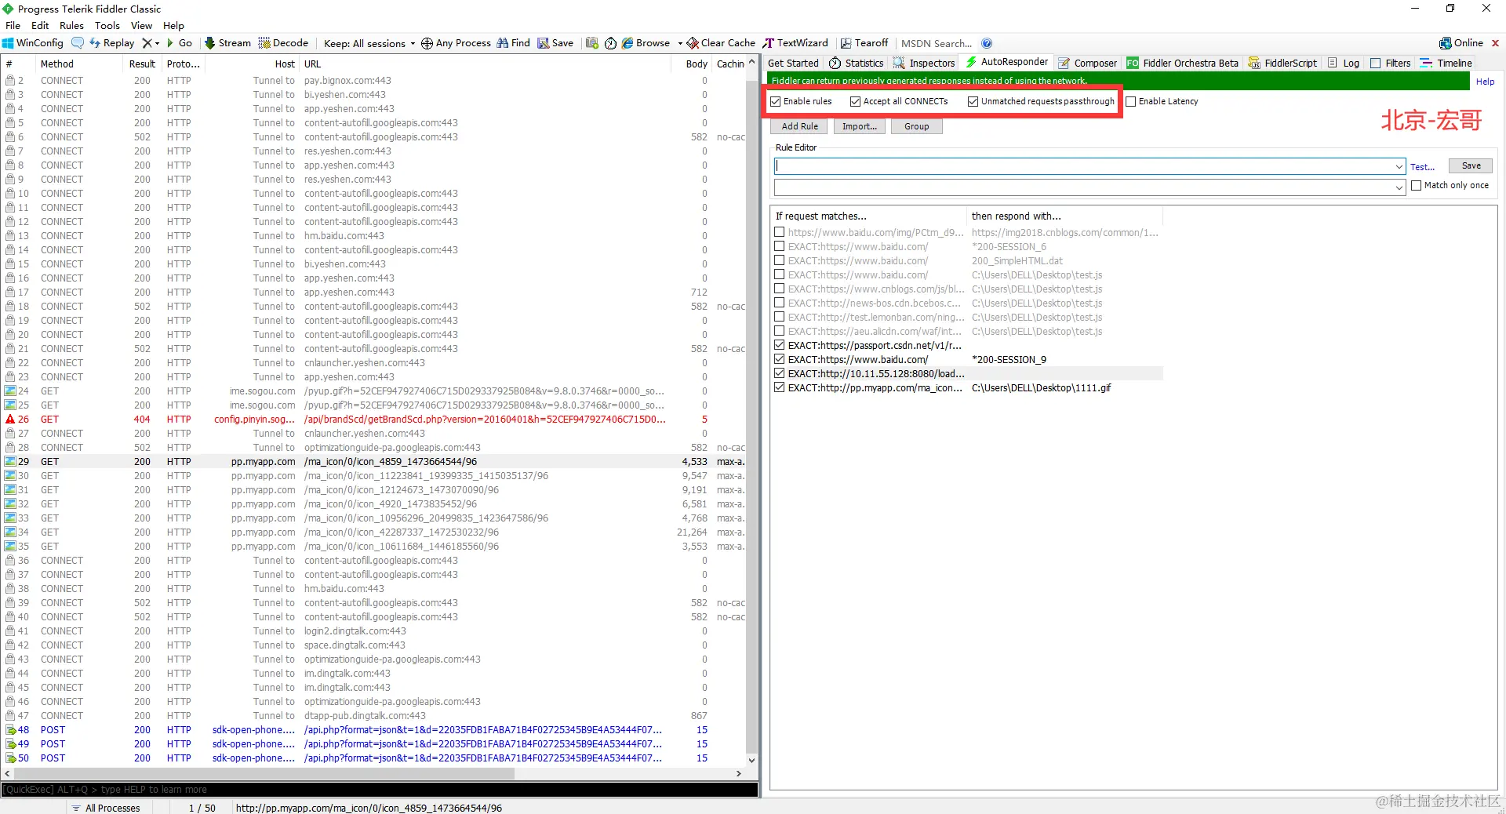Viewport: 1506px width, 814px height.
Task: Click the session list scroll-left arrow
Action: tap(8, 774)
